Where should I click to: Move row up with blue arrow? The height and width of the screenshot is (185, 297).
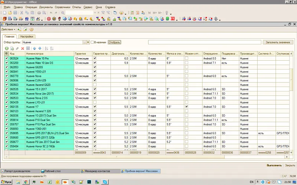point(34,48)
